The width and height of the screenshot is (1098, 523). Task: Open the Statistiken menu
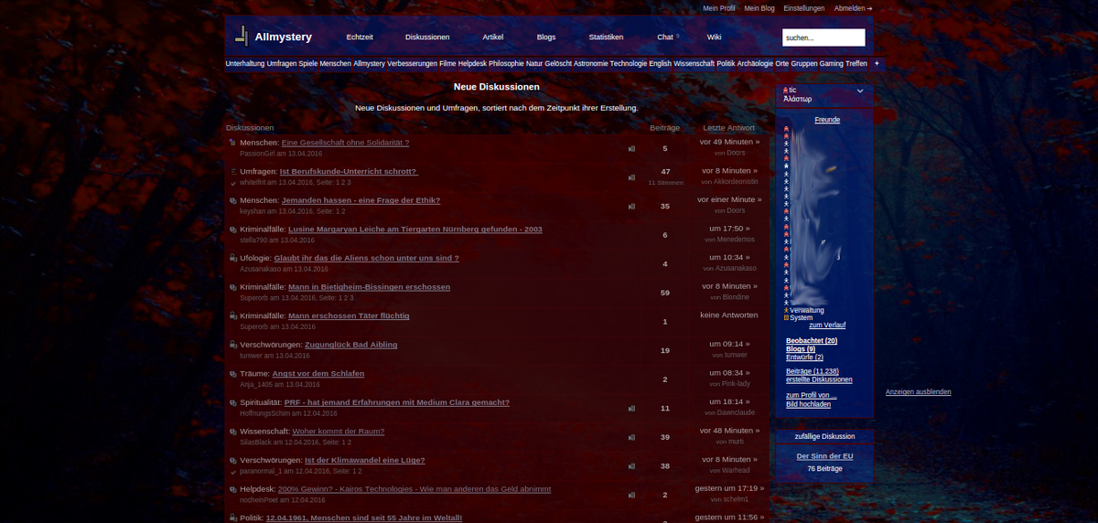606,37
